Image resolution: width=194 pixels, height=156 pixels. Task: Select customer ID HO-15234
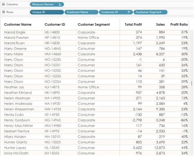coord(53,82)
